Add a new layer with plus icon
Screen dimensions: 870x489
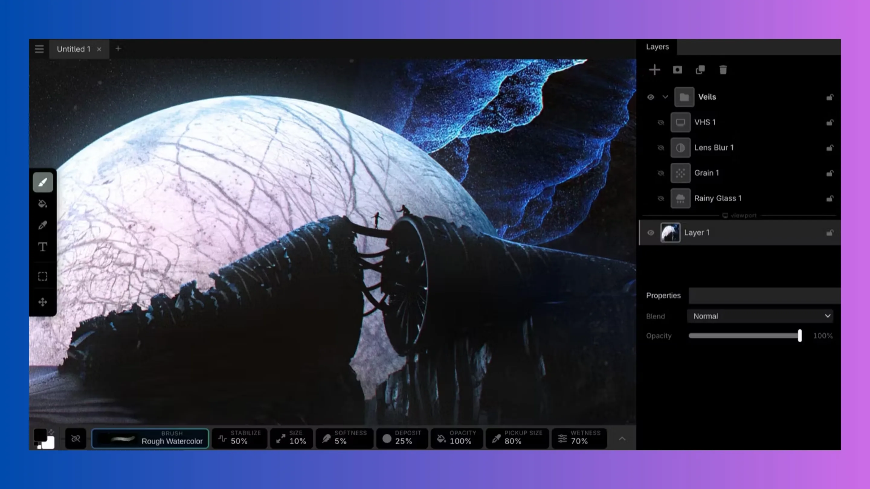pos(655,70)
